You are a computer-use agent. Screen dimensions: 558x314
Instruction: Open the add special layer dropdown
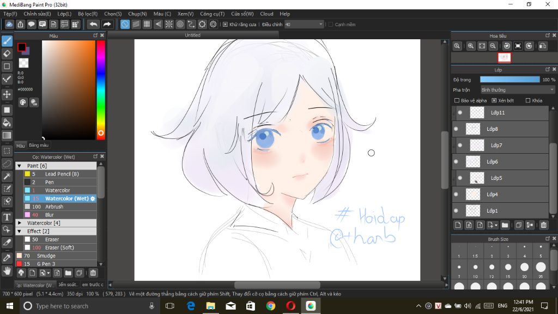[493, 225]
